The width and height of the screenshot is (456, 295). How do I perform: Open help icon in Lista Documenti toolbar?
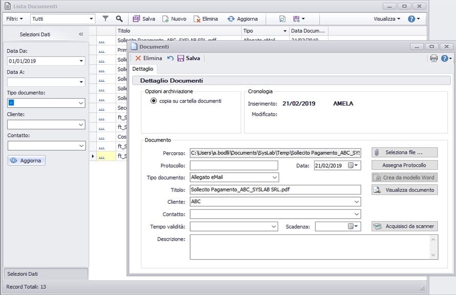(411, 18)
